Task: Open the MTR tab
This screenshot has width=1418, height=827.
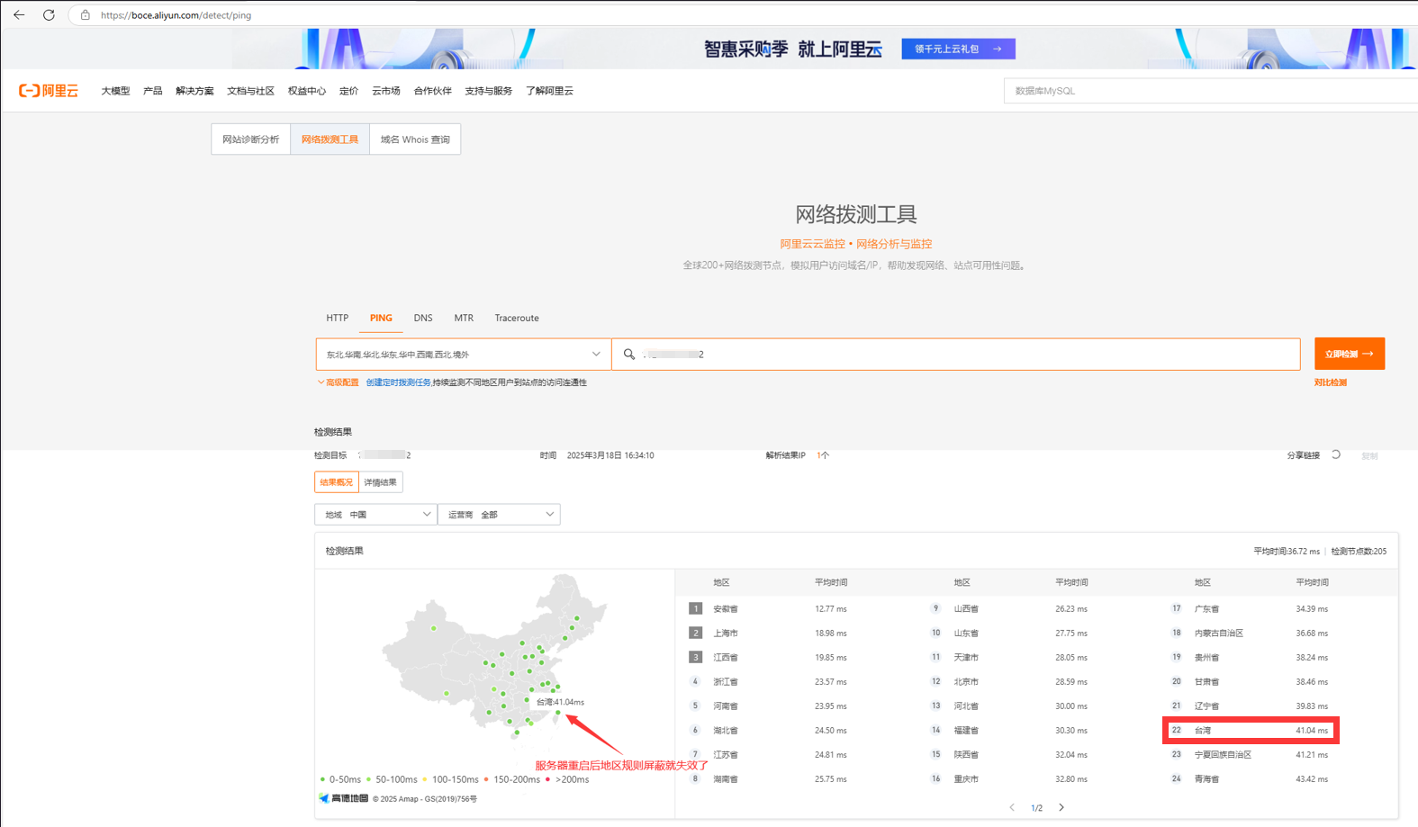Action: [x=464, y=318]
